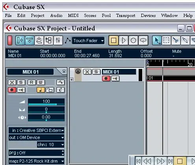The height and width of the screenshot is (165, 195).
Task: Open the File menu
Action: tap(8, 15)
